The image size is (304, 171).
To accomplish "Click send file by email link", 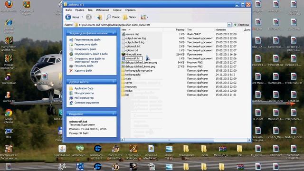I will click(89, 60).
